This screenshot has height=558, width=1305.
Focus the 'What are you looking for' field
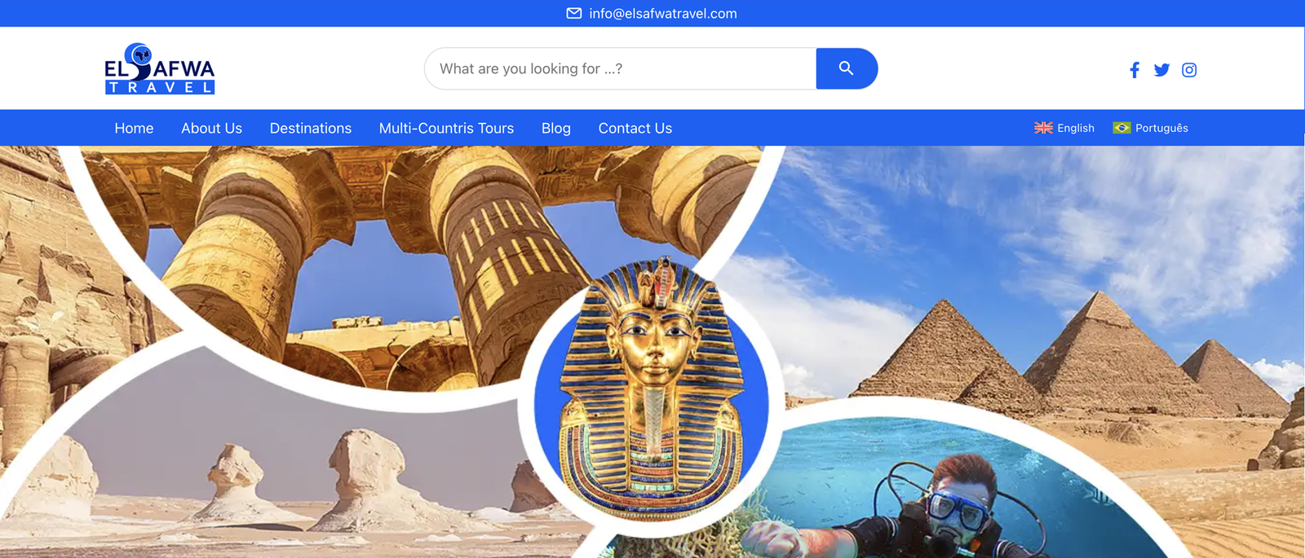click(x=620, y=68)
